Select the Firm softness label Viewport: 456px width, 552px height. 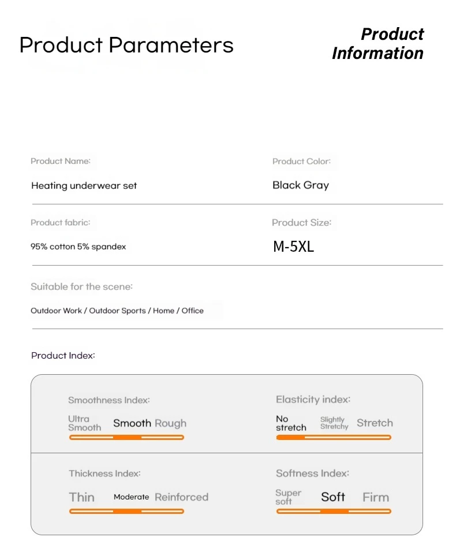(x=376, y=497)
